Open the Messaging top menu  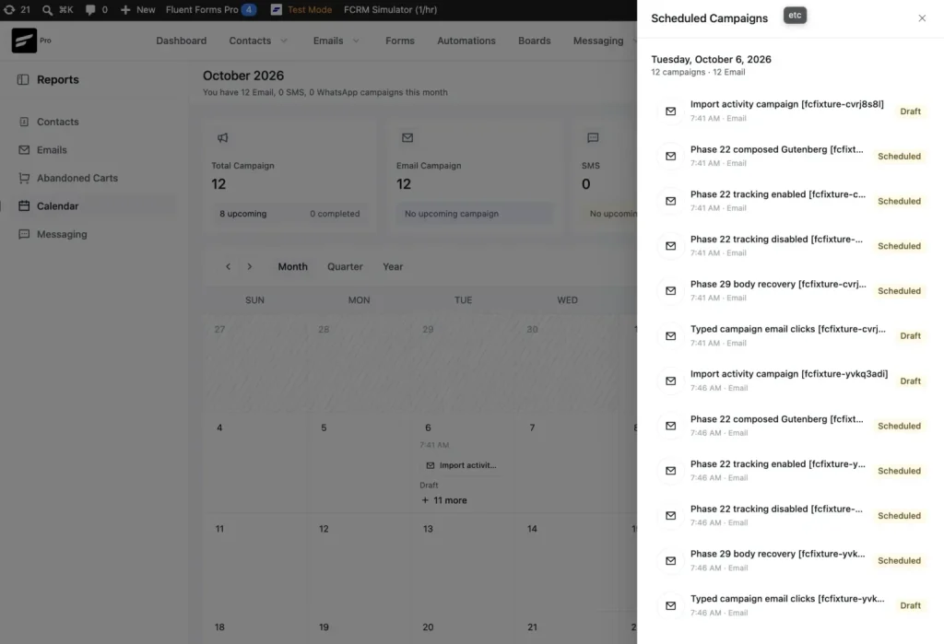coord(597,41)
